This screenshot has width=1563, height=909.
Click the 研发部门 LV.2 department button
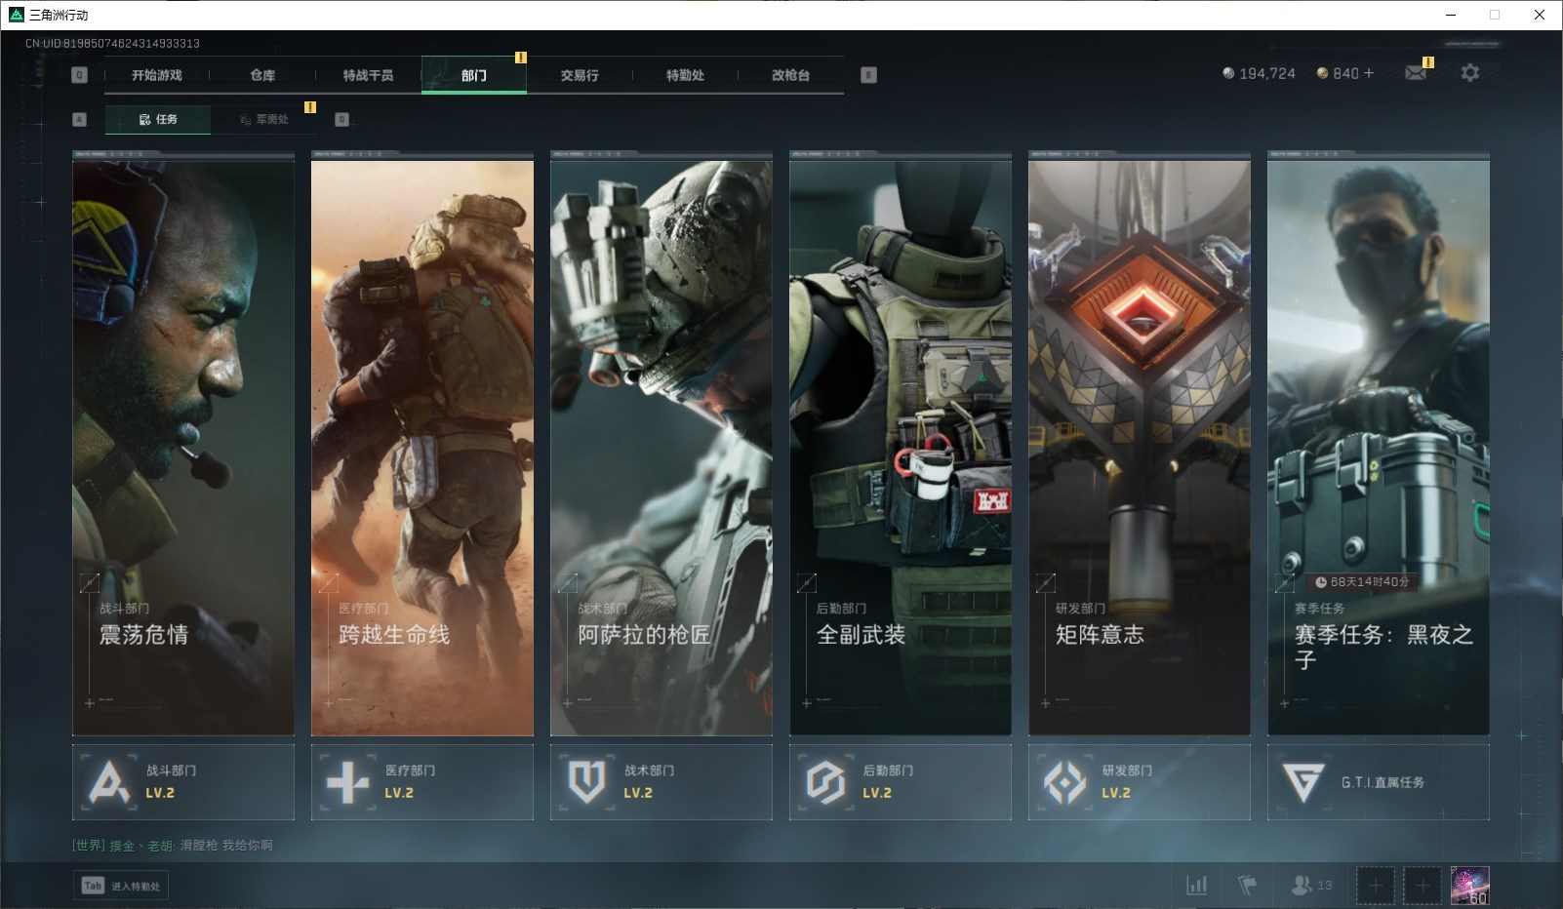tap(1140, 782)
